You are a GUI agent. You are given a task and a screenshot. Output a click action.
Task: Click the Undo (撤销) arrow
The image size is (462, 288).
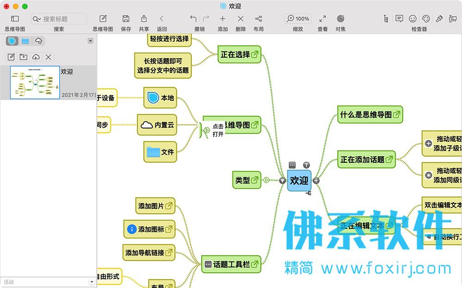193,19
